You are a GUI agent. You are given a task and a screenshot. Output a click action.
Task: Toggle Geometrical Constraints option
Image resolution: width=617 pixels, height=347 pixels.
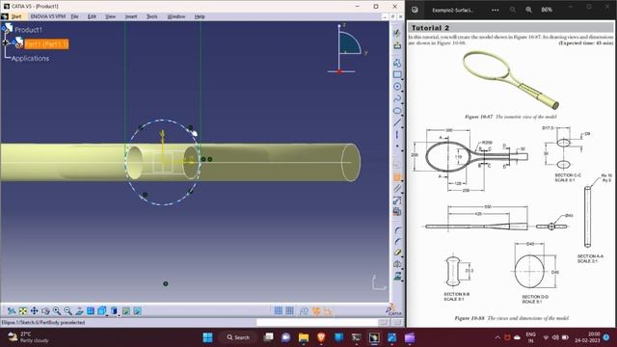tap(316, 310)
